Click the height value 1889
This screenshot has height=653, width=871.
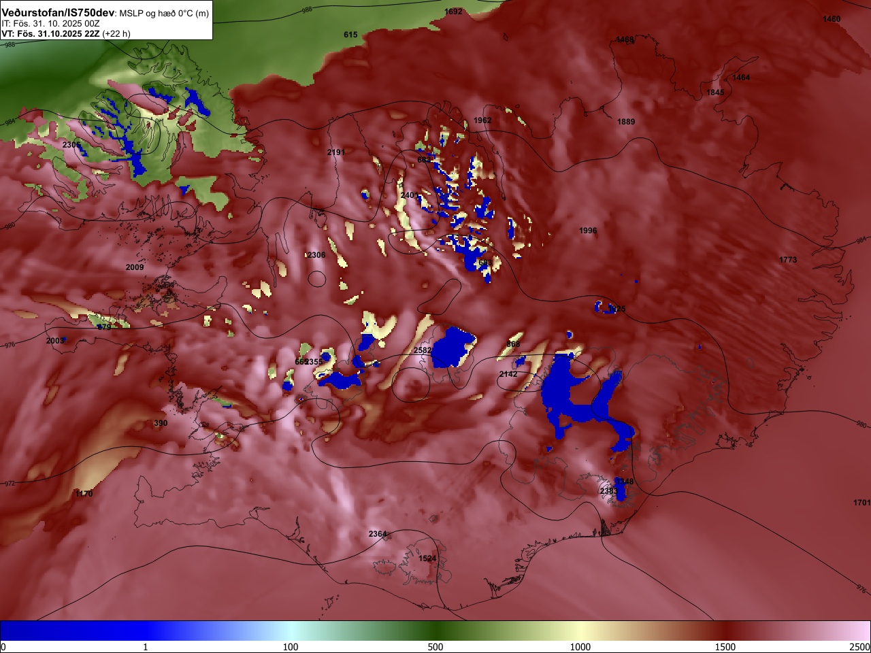626,122
